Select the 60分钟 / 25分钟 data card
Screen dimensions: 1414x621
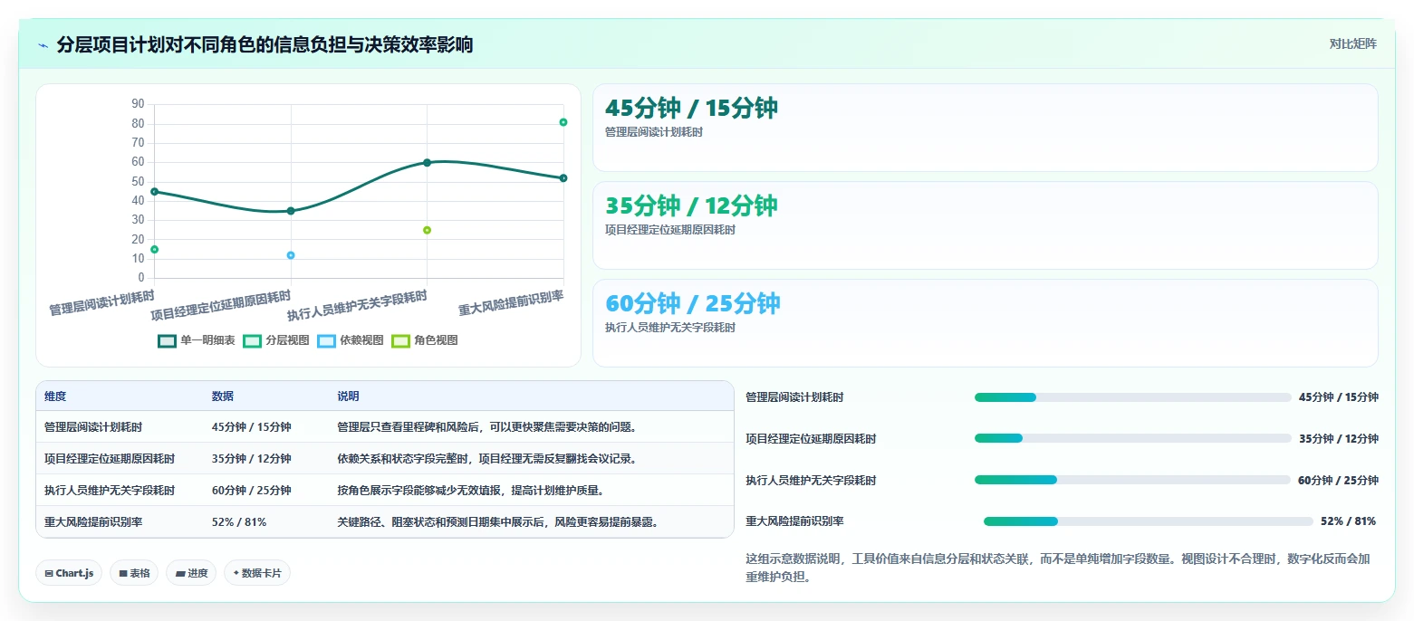tap(985, 323)
